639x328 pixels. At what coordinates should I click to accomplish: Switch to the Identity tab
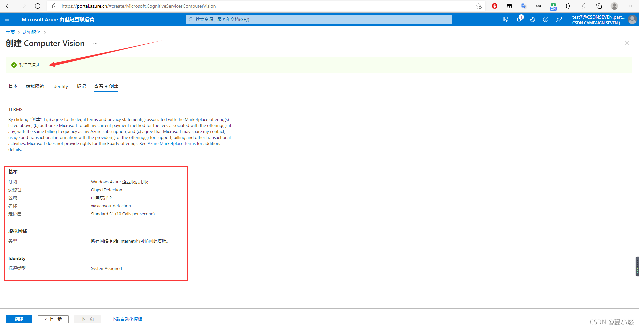(x=60, y=86)
